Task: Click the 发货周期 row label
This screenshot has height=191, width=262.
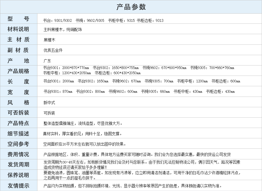Action: 18,165
